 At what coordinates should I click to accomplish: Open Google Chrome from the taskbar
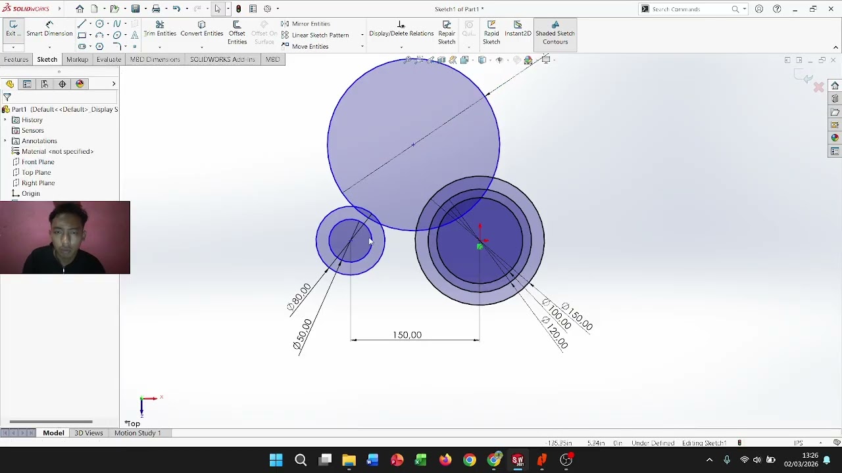click(x=469, y=460)
